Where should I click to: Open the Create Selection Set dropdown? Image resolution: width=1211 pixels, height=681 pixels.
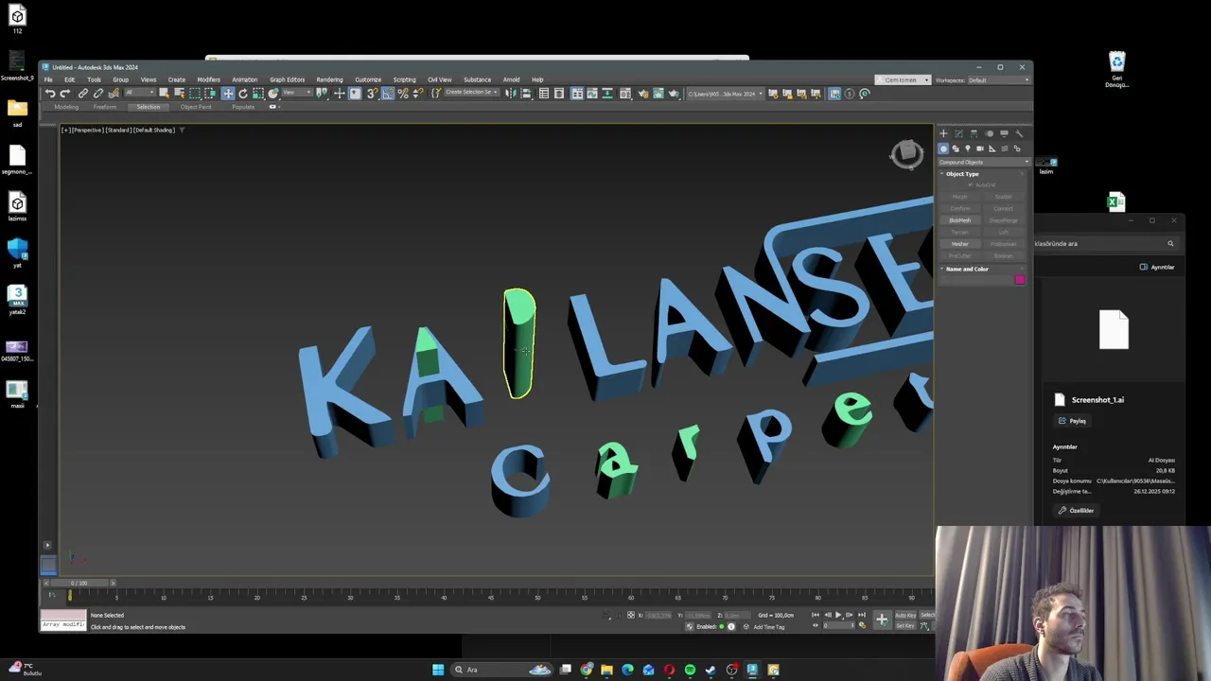pos(471,93)
